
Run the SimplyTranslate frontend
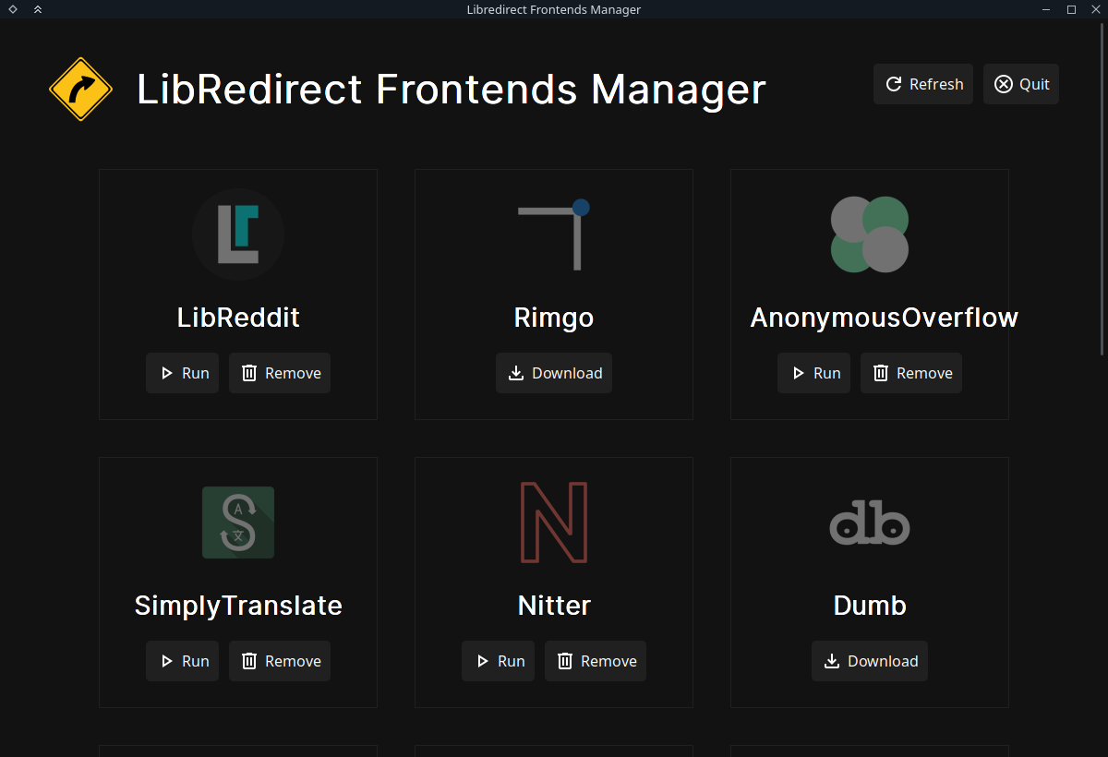(183, 661)
